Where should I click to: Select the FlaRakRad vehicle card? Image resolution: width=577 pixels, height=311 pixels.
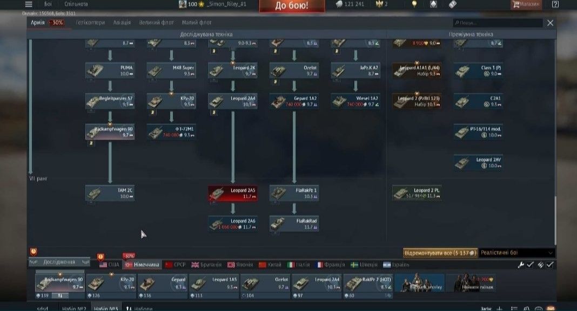(294, 224)
